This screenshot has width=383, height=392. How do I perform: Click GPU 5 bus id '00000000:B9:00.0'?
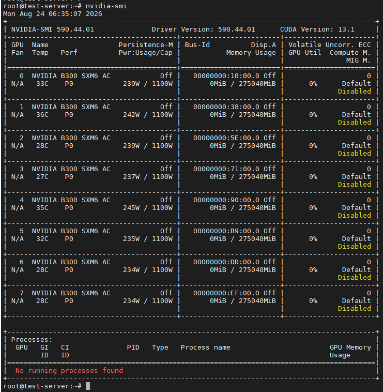tap(226, 231)
